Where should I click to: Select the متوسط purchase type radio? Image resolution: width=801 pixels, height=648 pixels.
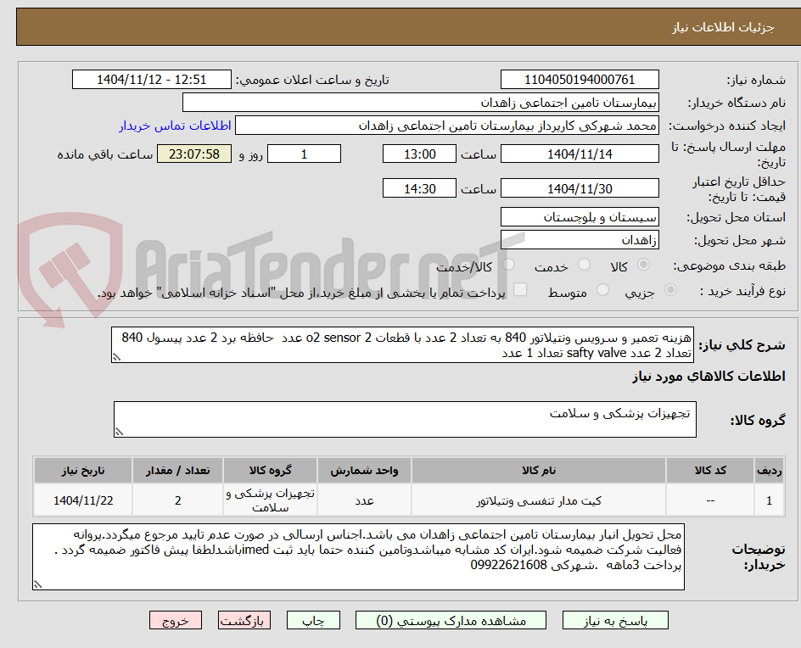coord(602,289)
